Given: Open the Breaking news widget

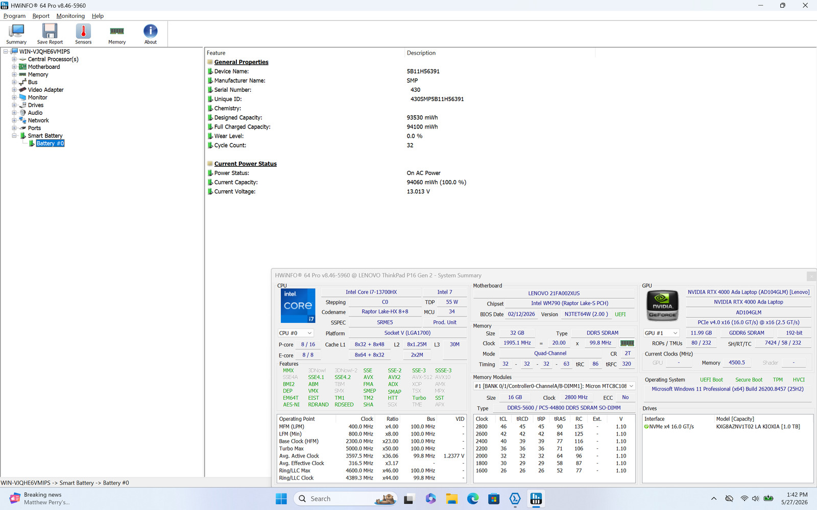Looking at the screenshot, I should pos(40,499).
